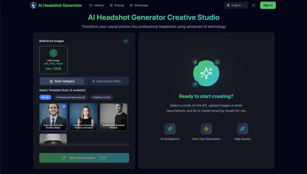Filter templates by Professional Business(3)
The image size is (307, 174).
pyautogui.click(x=70, y=97)
